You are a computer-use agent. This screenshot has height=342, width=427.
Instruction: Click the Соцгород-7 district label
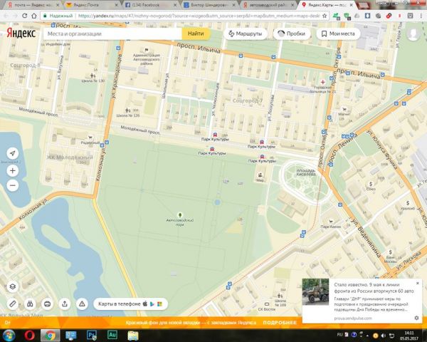(x=248, y=100)
